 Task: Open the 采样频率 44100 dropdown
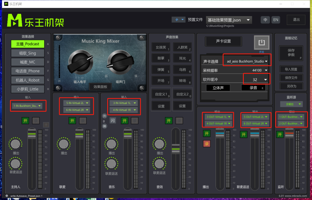tap(260, 70)
